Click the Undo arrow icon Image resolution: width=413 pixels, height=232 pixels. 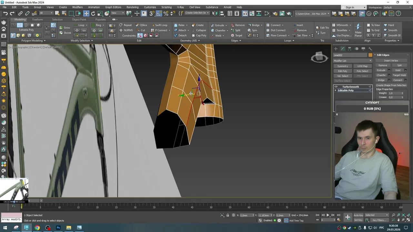point(5,14)
